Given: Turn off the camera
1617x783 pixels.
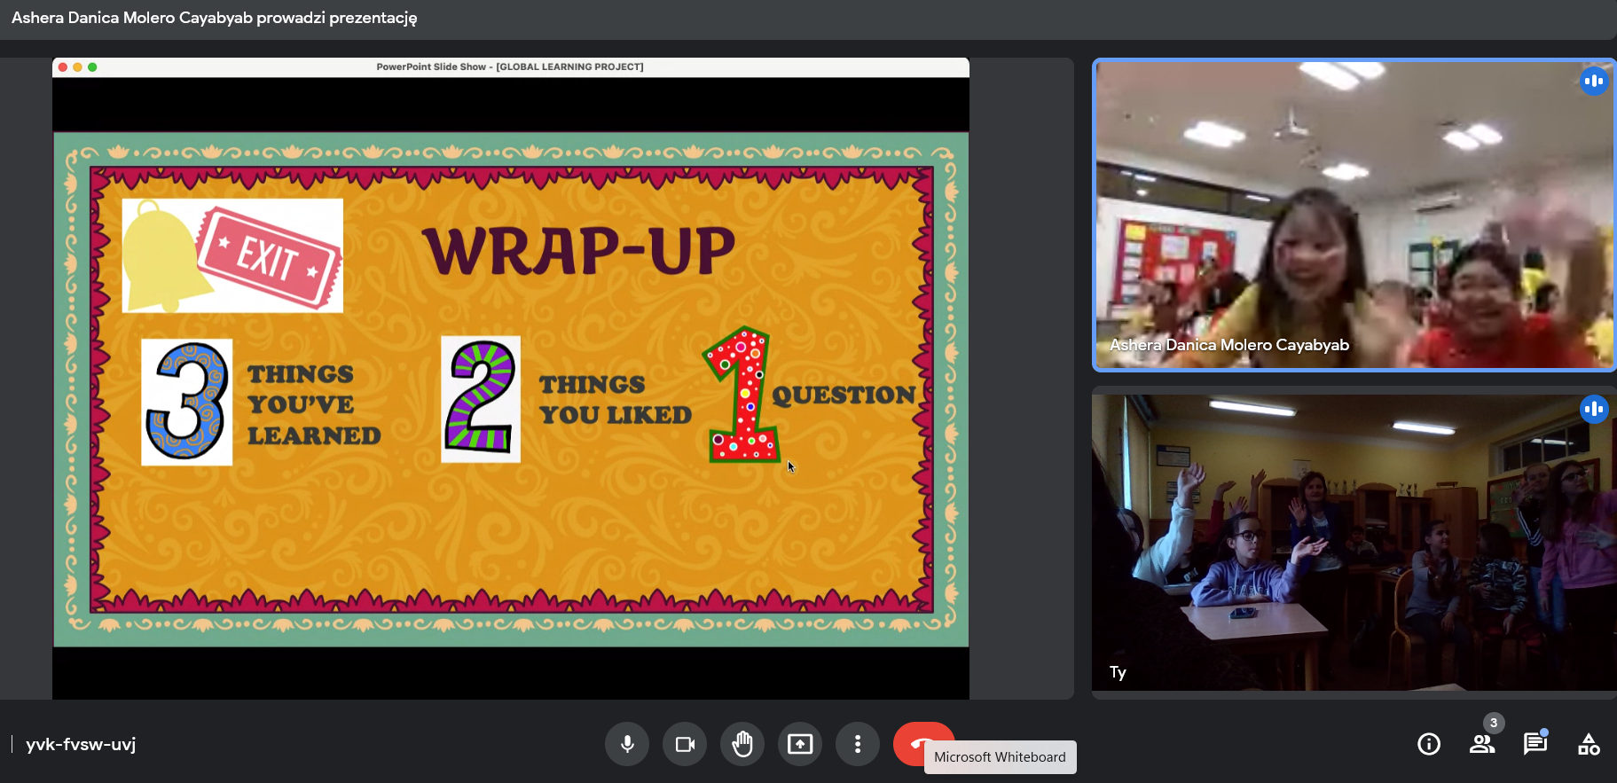Looking at the screenshot, I should 685,744.
